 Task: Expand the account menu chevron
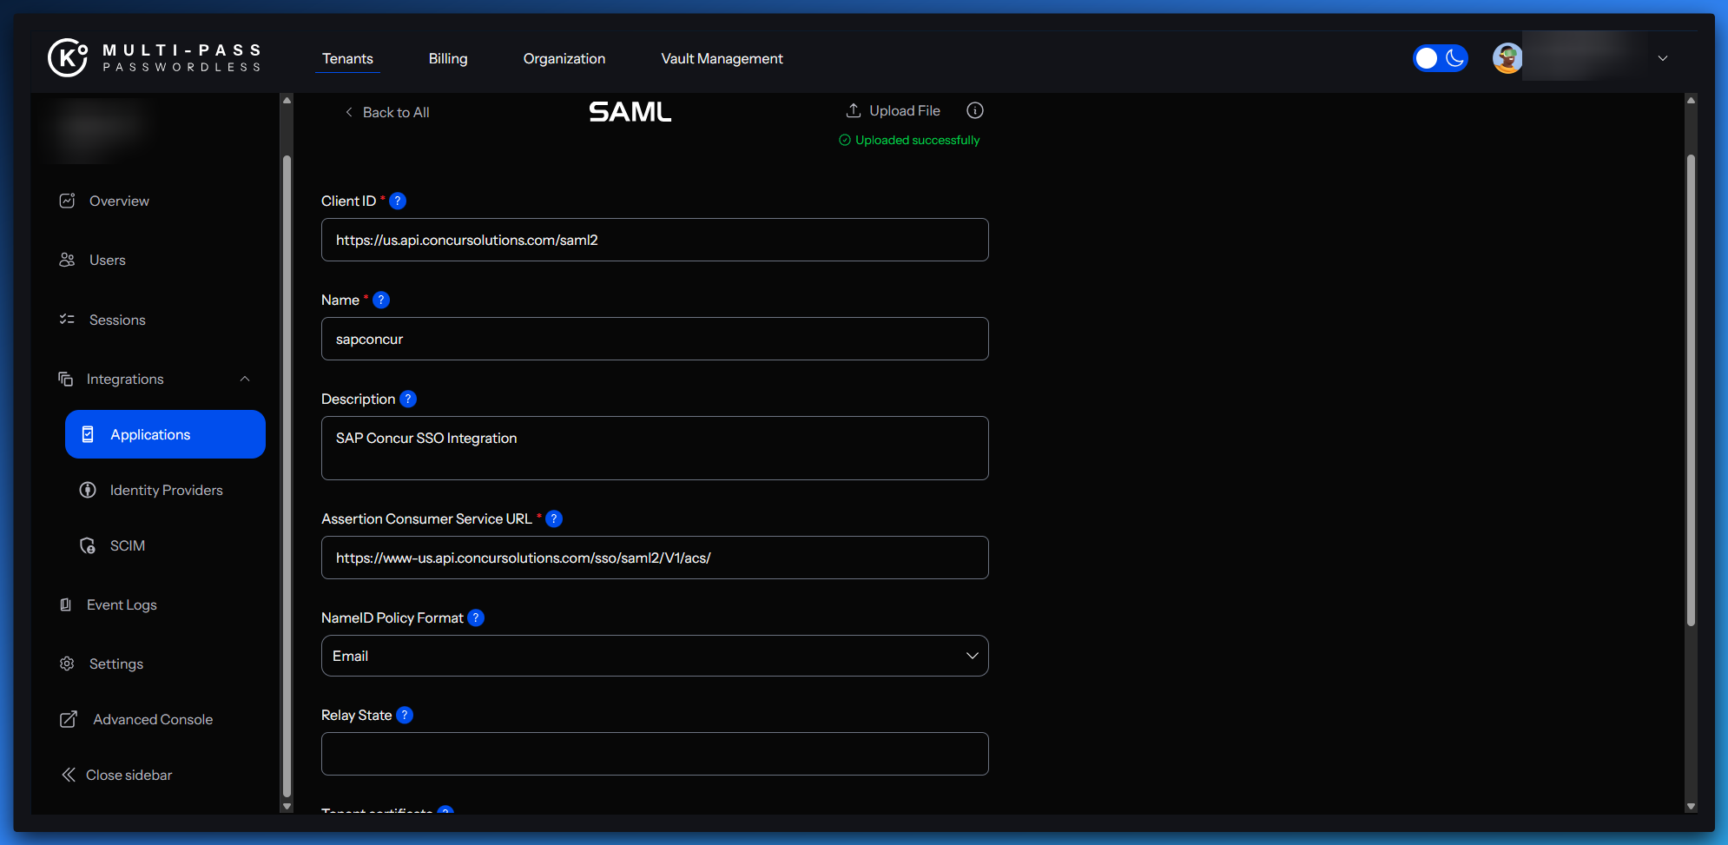click(x=1663, y=58)
